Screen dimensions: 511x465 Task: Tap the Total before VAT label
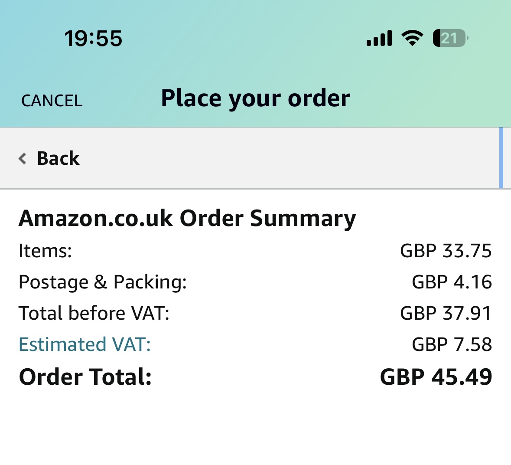tap(94, 313)
